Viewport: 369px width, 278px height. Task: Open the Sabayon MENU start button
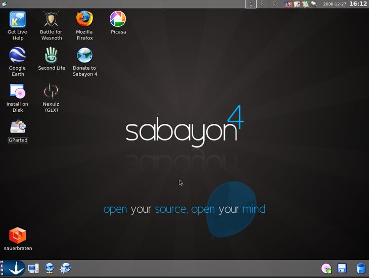tap(13, 268)
